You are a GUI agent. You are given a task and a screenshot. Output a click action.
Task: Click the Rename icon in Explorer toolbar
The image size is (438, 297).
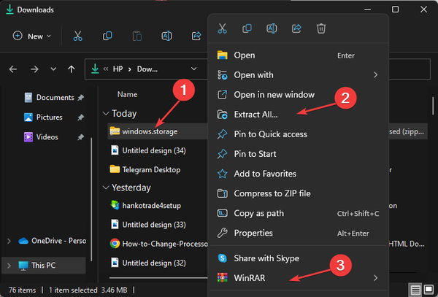coord(166,36)
